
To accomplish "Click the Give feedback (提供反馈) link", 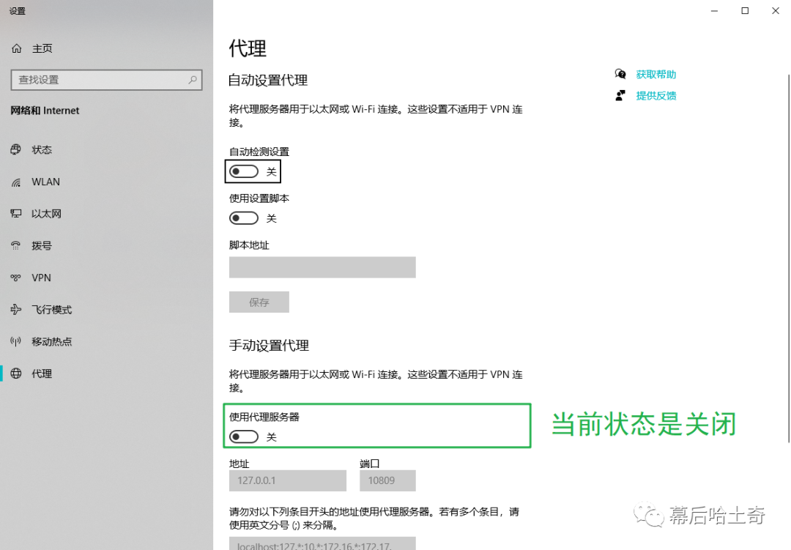I will pyautogui.click(x=656, y=96).
